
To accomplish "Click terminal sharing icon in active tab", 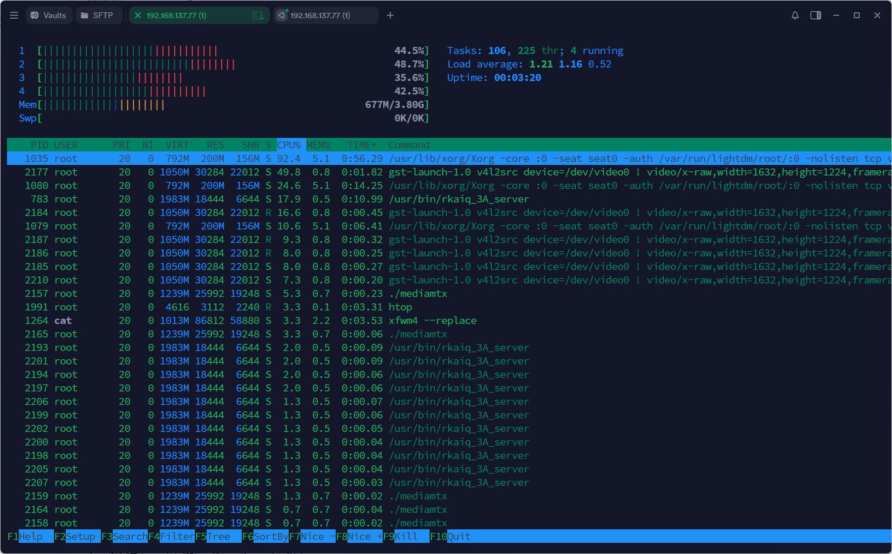I will pyautogui.click(x=258, y=15).
